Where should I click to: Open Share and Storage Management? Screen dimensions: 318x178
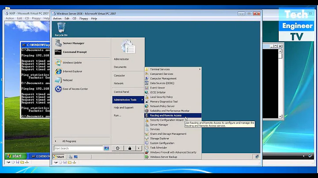coord(173,134)
